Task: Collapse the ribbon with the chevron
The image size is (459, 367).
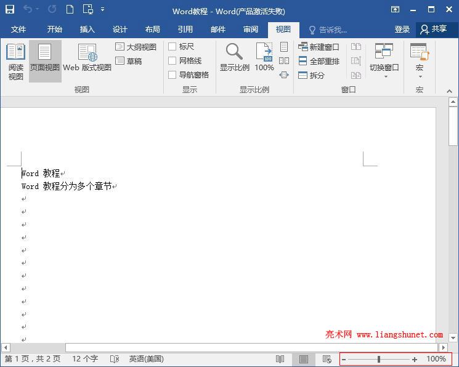Action: tap(449, 91)
